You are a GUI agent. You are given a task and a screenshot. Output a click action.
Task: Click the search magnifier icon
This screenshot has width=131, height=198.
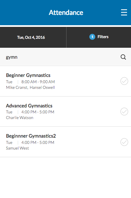[x=123, y=57]
